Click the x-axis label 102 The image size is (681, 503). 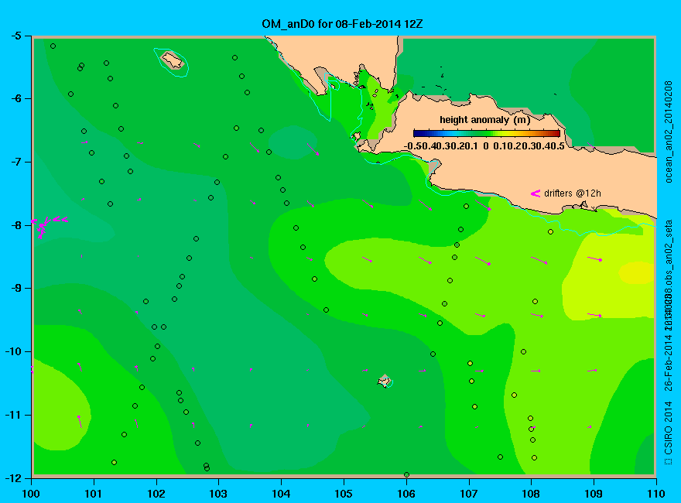tap(156, 494)
